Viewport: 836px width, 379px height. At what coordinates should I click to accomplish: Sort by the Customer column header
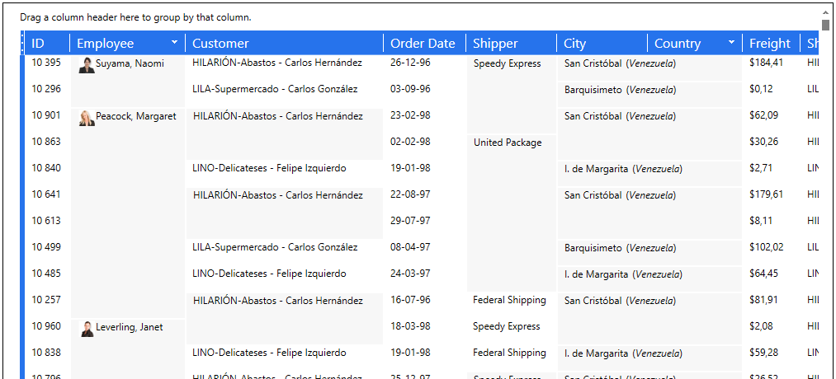tap(220, 44)
